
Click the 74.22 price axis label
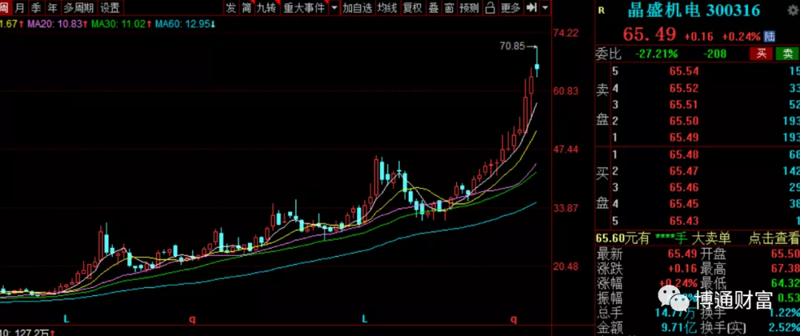pos(566,33)
